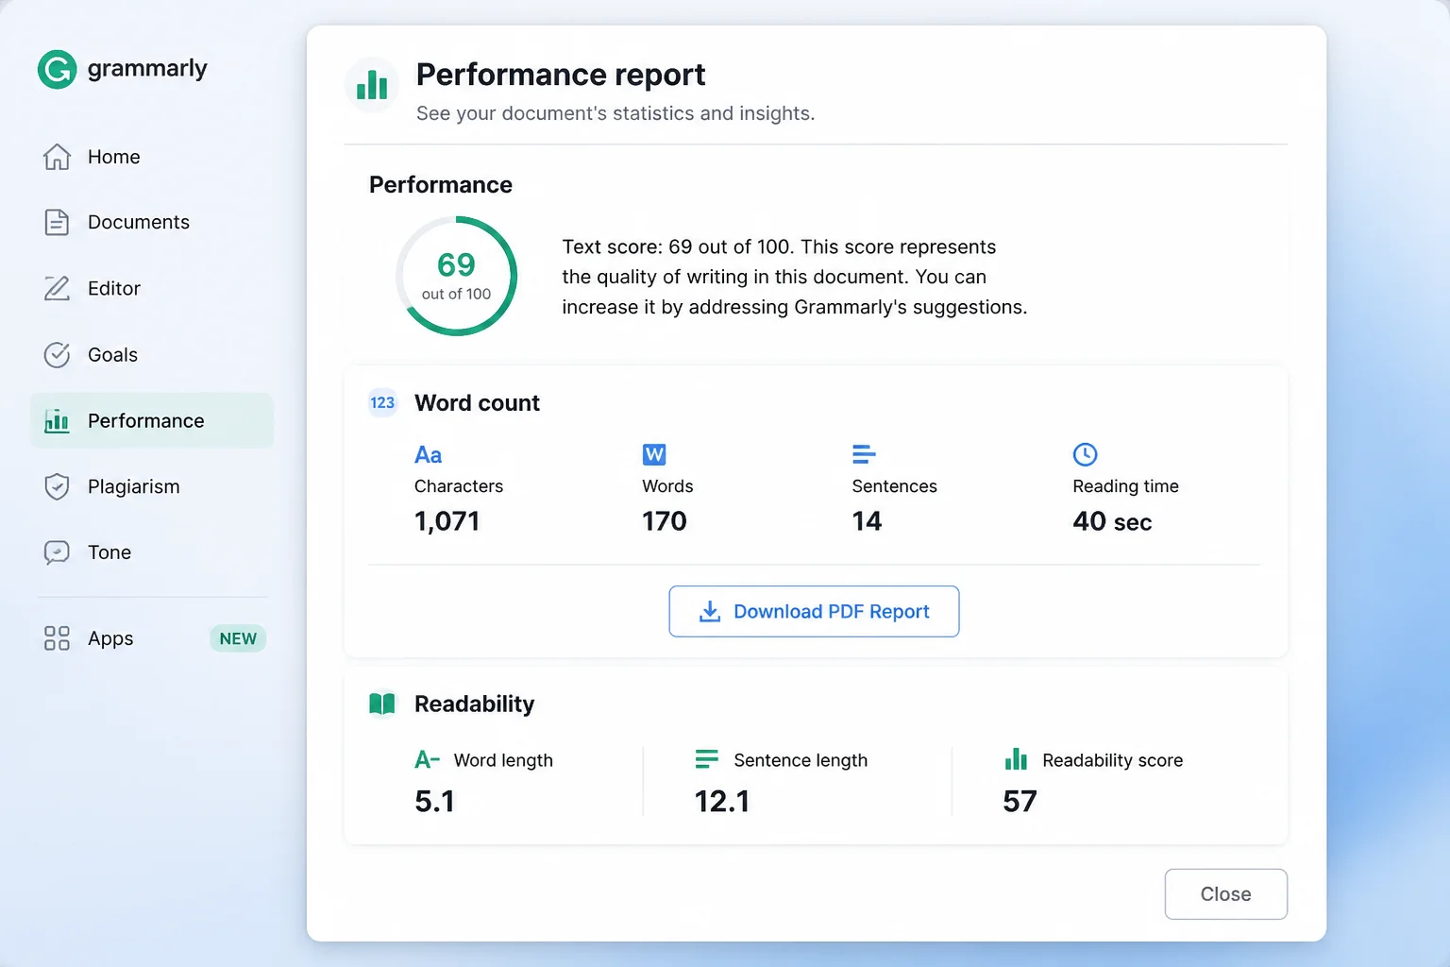Click the word length value 5.1
The image size is (1450, 967).
coord(434,802)
